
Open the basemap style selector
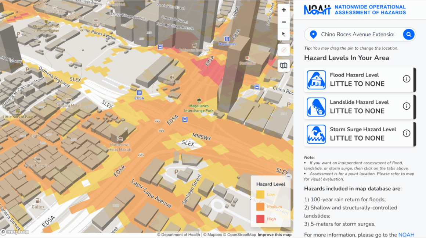284,65
